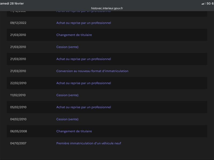Viewport: 214px width, 160px height.
Task: Open "Changement de titulaire" dated 21/03/2010
Action: pyautogui.click(x=74, y=35)
